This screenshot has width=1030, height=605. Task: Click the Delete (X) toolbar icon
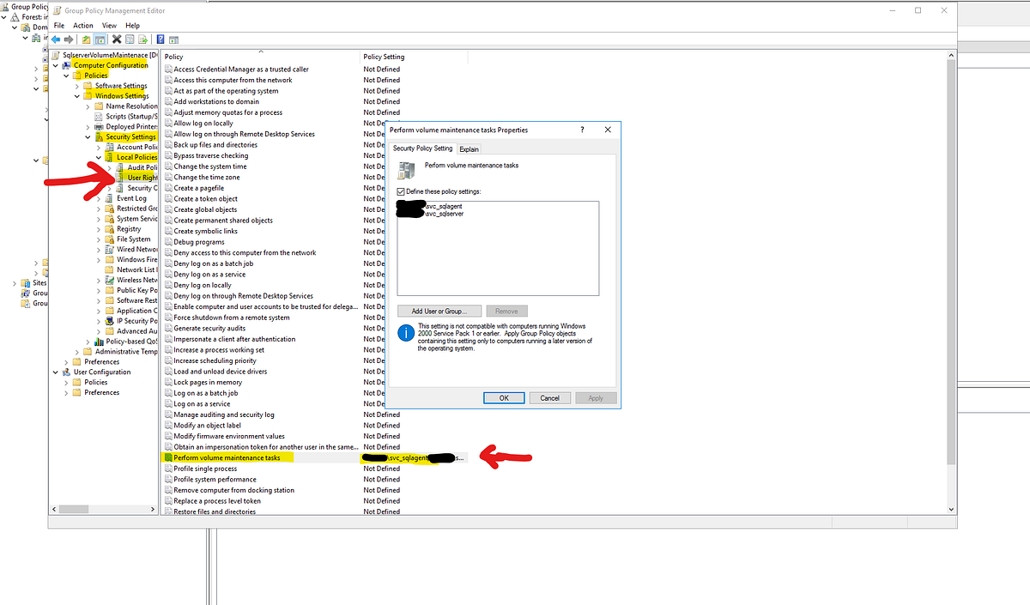[x=116, y=39]
